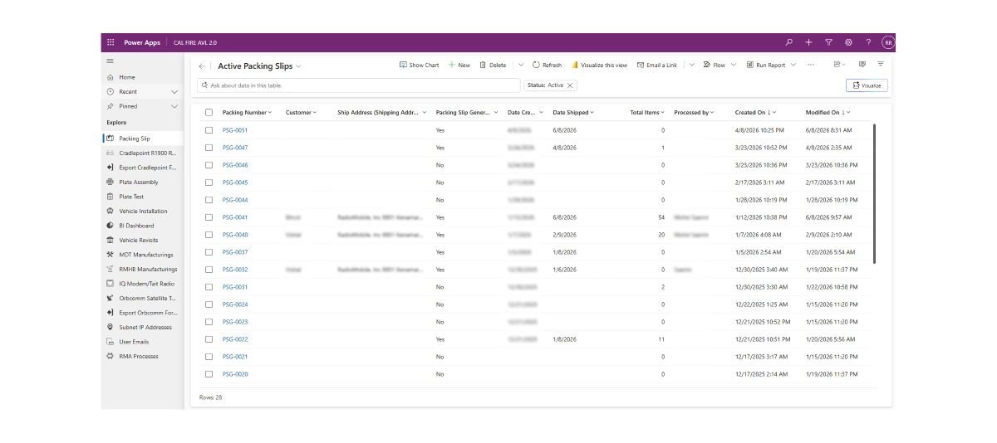Expand the Pinned section in sidebar
The image size is (997, 443).
pos(174,106)
